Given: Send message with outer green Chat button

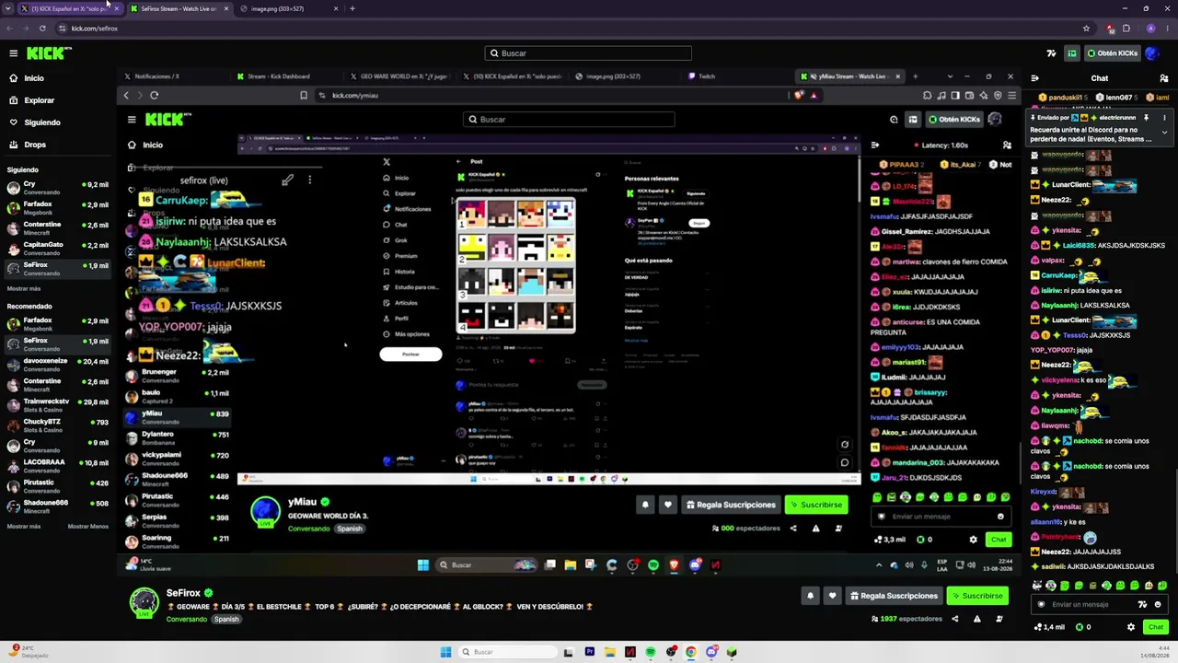Looking at the screenshot, I should pos(1156,627).
